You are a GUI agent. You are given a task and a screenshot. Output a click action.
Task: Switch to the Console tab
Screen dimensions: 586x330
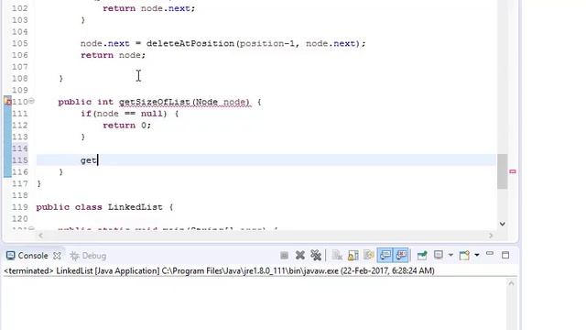click(33, 256)
